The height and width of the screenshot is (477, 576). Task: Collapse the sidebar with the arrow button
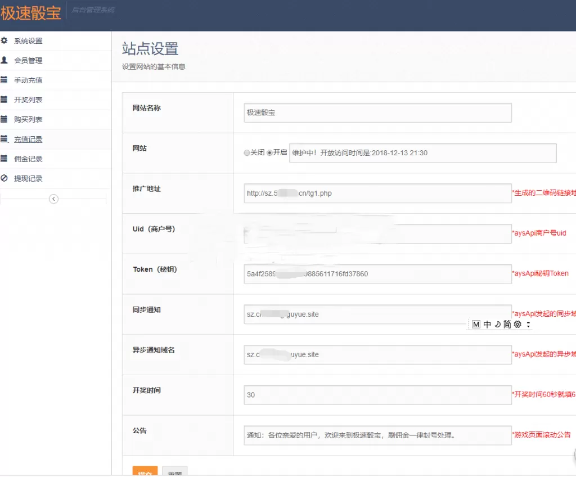[53, 199]
